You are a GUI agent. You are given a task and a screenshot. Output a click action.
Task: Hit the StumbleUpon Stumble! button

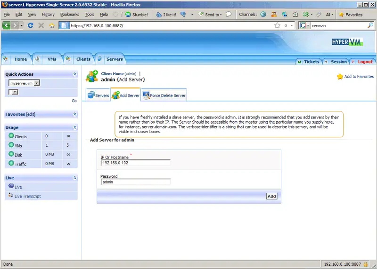click(137, 15)
